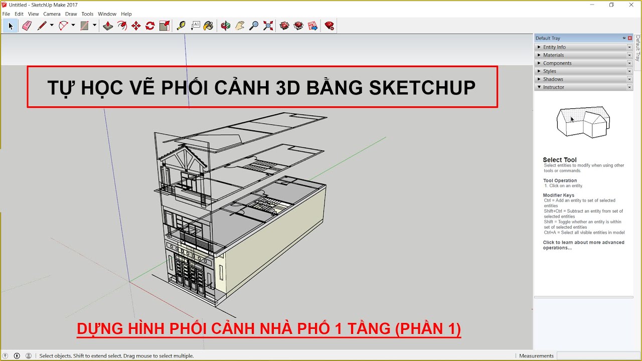Close the Default Tray with red X
Screen dimensions: 642x361
[630, 38]
